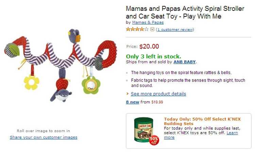The width and height of the screenshot is (255, 160).
Task: Open the Mamas & Papas brand link
Action: 148,22
